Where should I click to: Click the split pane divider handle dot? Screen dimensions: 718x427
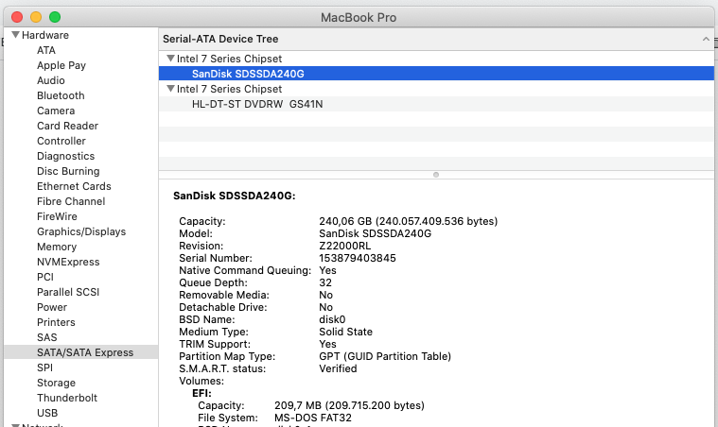click(436, 175)
